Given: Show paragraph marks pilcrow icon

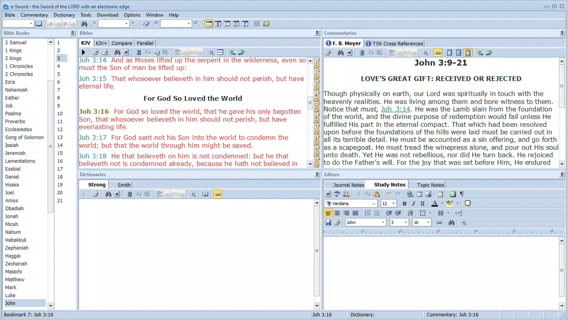Looking at the screenshot, I should click(462, 194).
